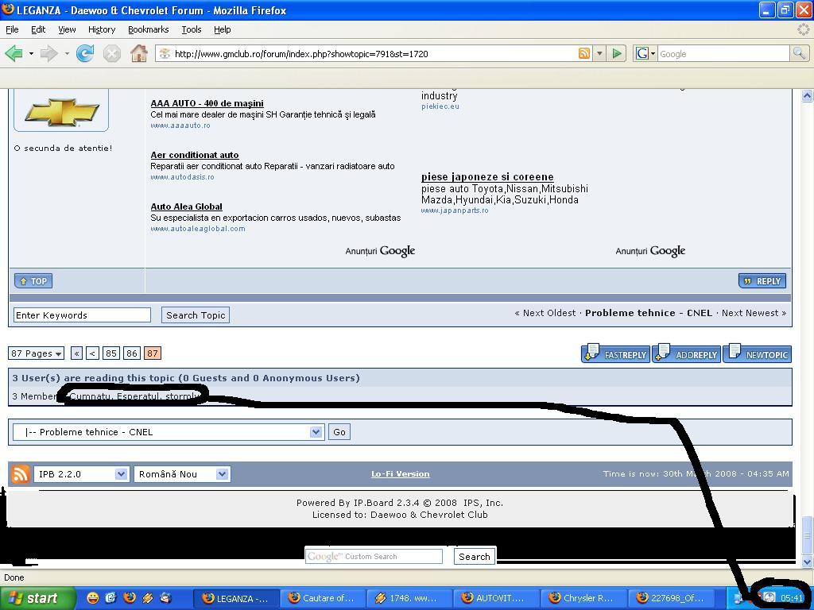The width and height of the screenshot is (814, 610).
Task: Go to previous page with < button
Action: coord(92,353)
